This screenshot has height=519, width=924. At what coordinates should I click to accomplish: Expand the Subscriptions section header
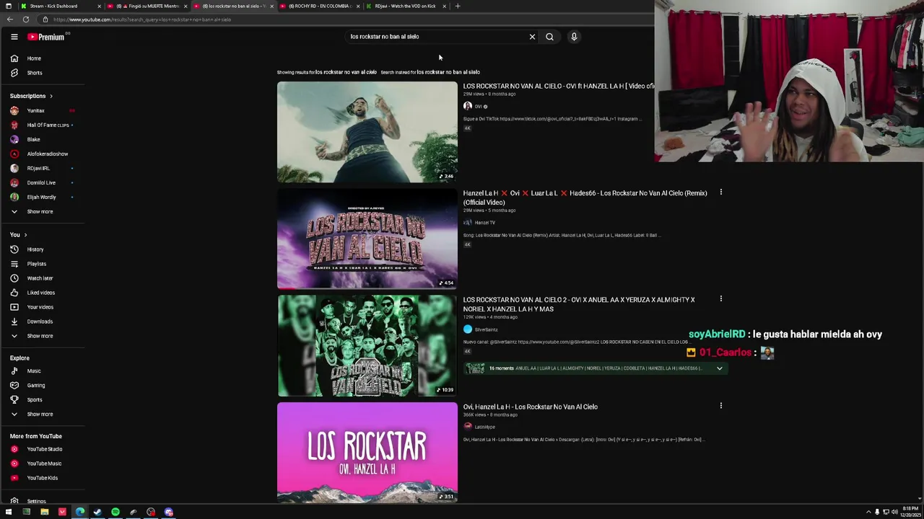(x=31, y=96)
